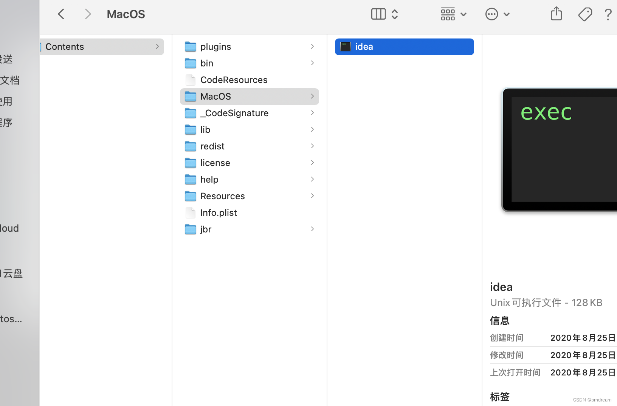617x406 pixels.
Task: Click the 标签 section heading
Action: pyautogui.click(x=500, y=397)
